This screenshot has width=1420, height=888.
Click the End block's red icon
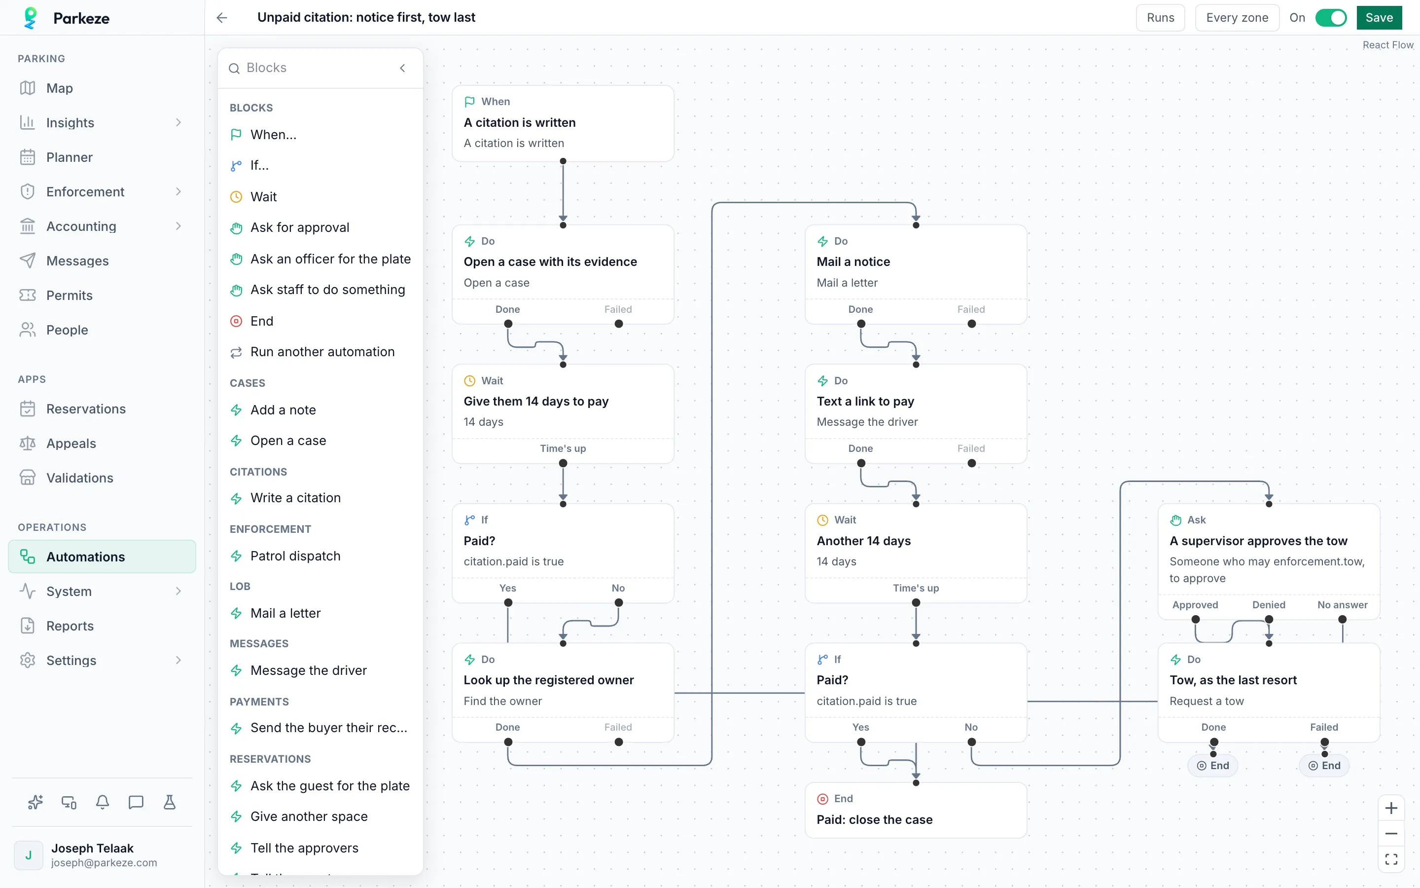(x=236, y=321)
